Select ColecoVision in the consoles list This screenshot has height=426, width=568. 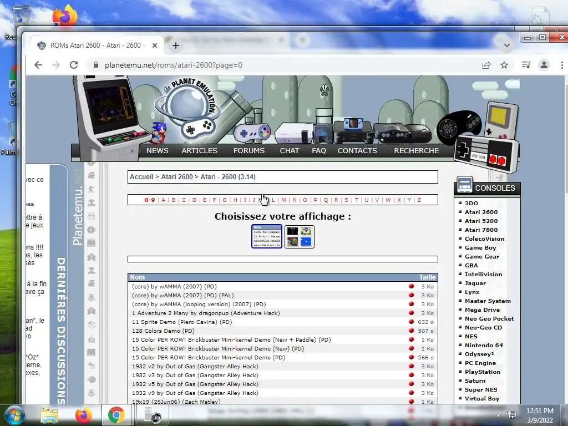484,239
